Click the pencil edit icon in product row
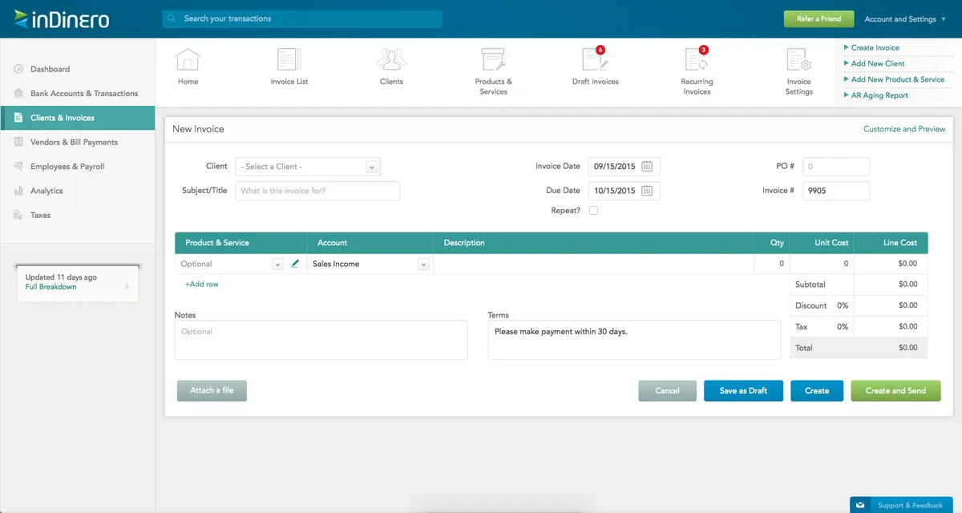Image resolution: width=962 pixels, height=513 pixels. coord(295,263)
